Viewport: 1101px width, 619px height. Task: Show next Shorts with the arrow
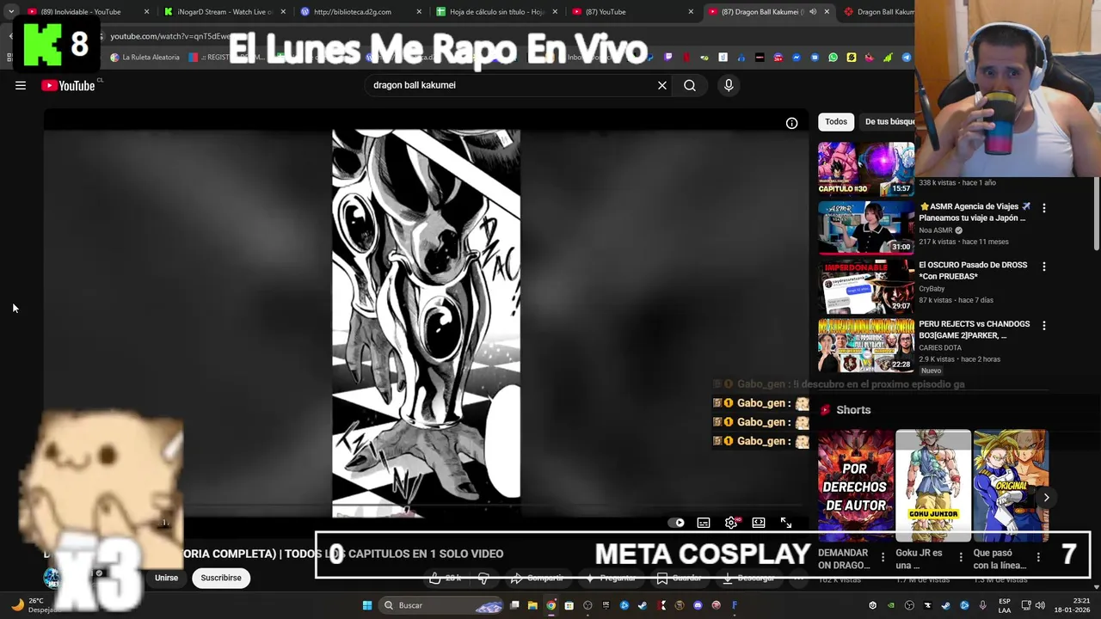(1046, 497)
